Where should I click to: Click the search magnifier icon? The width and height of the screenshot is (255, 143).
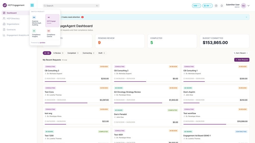tap(45, 6)
